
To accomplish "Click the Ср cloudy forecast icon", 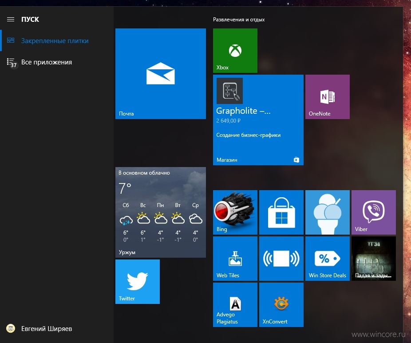I will pos(196,219).
